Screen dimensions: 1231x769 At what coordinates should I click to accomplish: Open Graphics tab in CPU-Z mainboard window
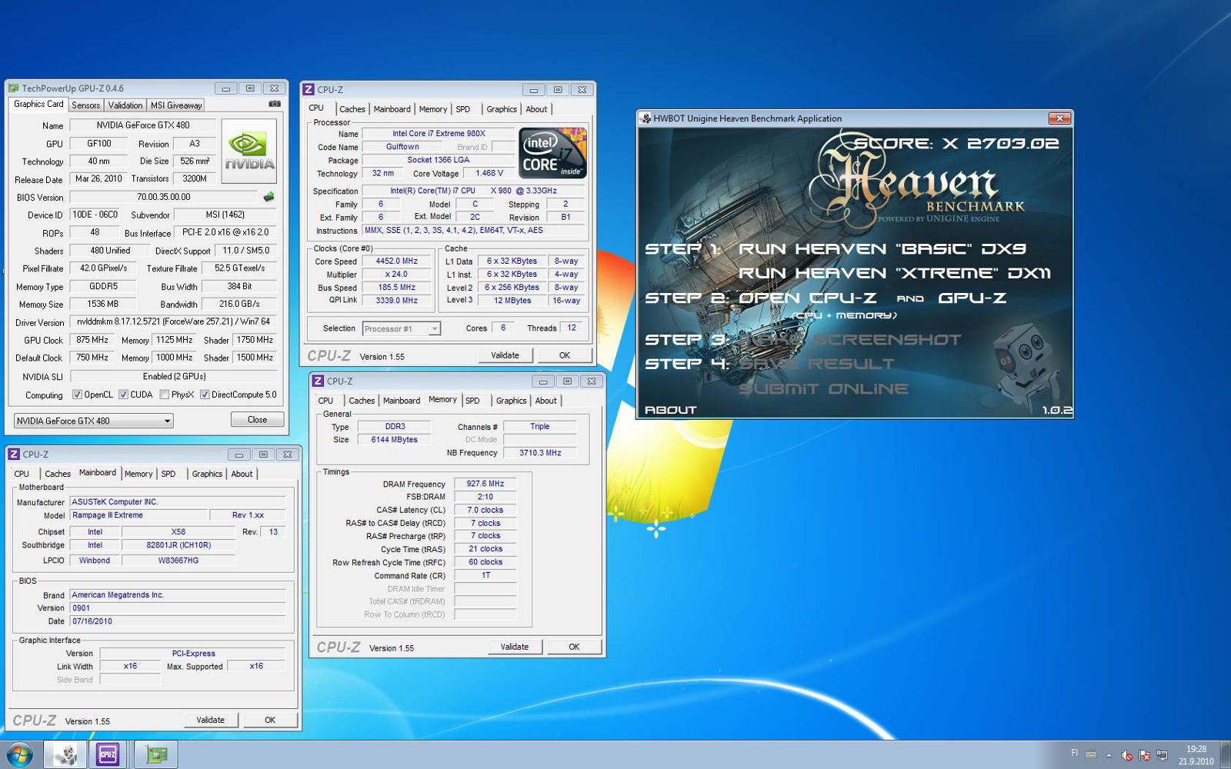pyautogui.click(x=207, y=474)
